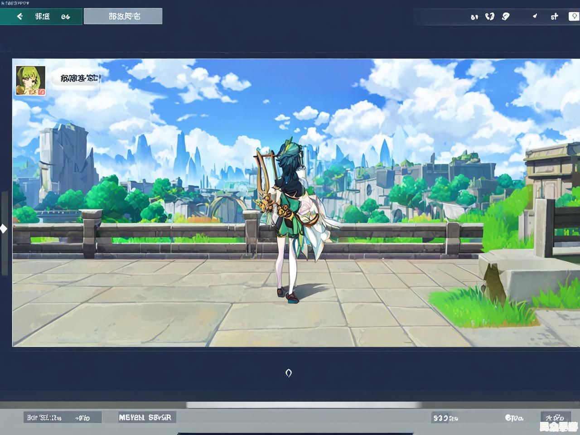The width and height of the screenshot is (580, 435).
Task: Click the white square icon at top-right corner
Action: (x=574, y=17)
